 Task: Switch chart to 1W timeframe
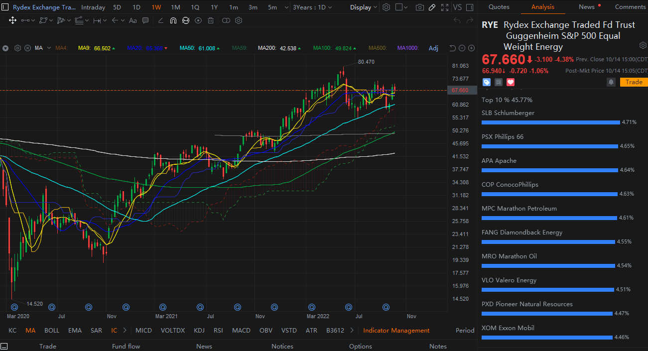tap(156, 7)
